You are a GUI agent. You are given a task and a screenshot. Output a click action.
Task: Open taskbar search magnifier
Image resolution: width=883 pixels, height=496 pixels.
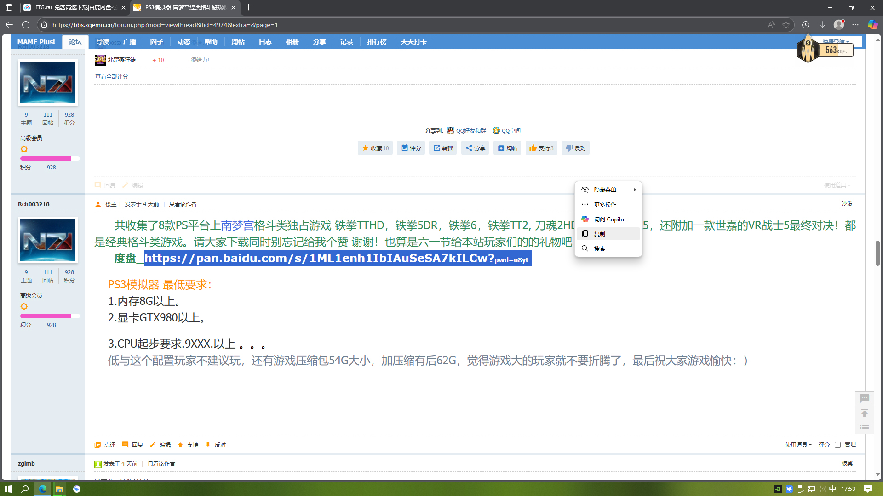click(x=25, y=489)
